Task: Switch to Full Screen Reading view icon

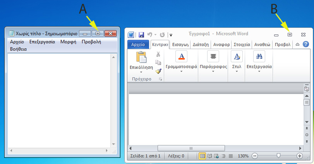Action: (x=210, y=156)
